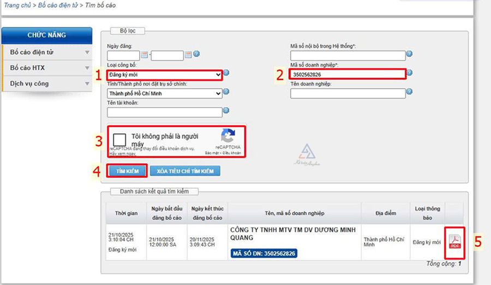Go to Trang chủ breadcrumb link

pyautogui.click(x=16, y=5)
